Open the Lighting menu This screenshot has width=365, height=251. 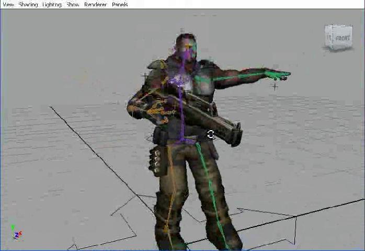pos(52,4)
